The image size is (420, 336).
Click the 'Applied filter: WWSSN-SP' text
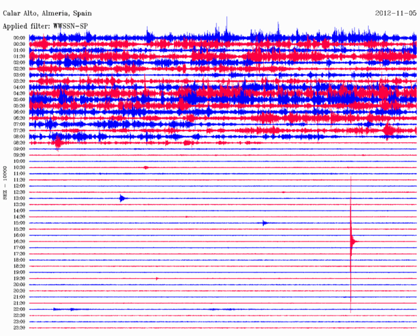point(45,26)
